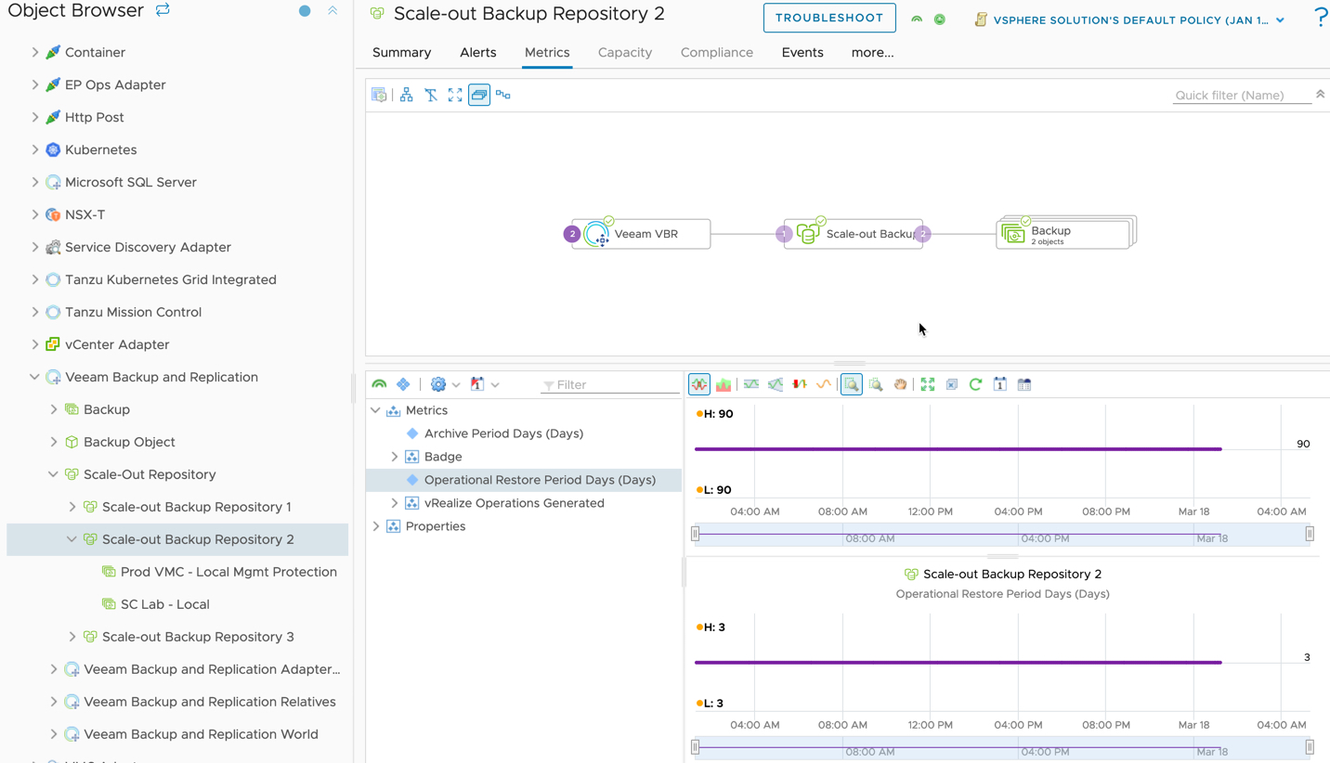Click the help question mark icon
1330x763 pixels.
tap(1320, 18)
